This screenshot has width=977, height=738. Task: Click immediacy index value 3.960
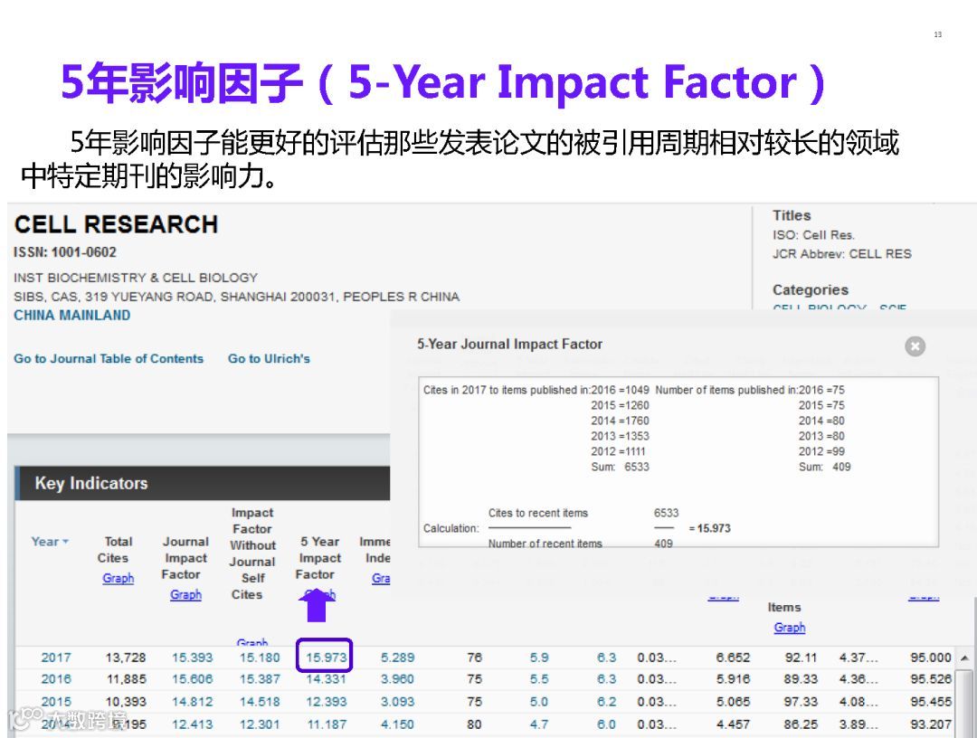[397, 679]
